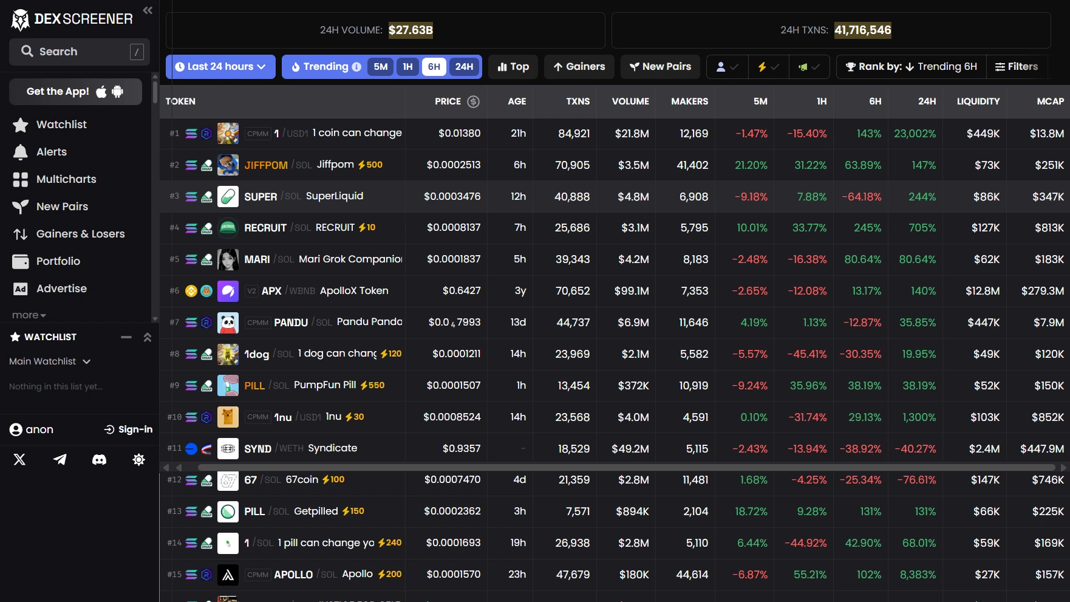Click the MARI token avatar icon
1070x602 pixels.
pos(228,259)
